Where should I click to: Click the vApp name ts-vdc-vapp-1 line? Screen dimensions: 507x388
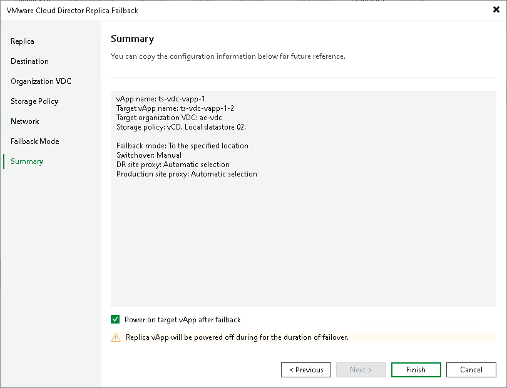click(160, 99)
